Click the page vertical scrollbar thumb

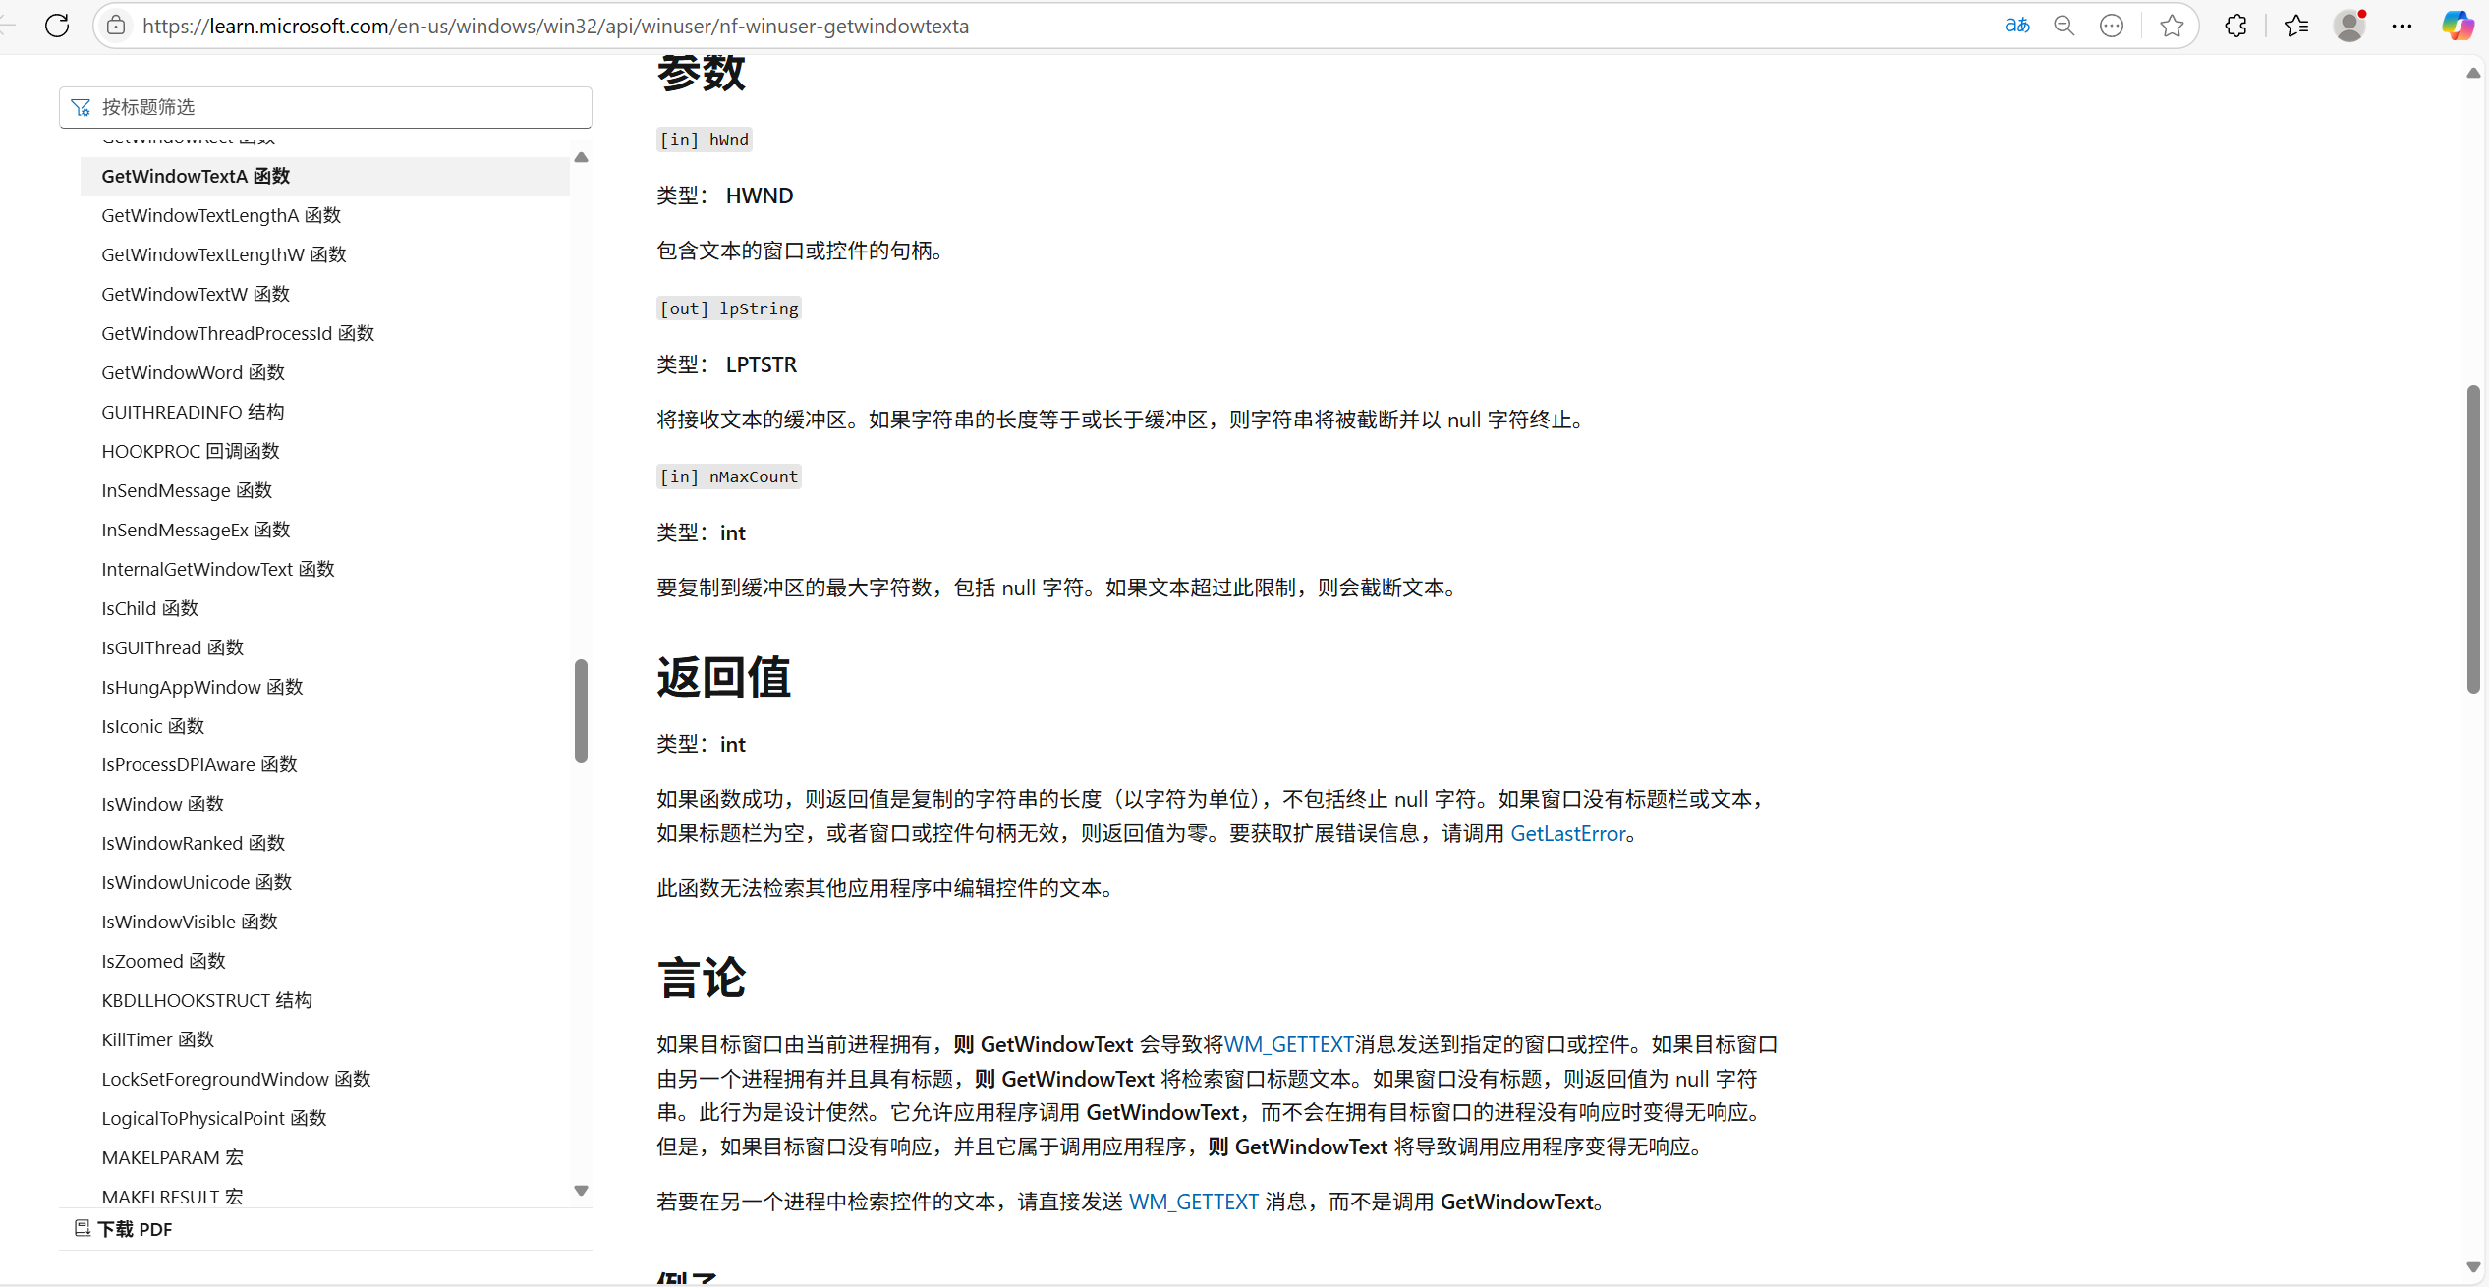[2472, 540]
